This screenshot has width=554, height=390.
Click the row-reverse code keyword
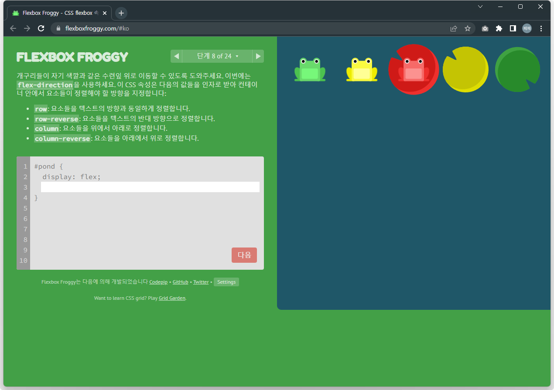pos(56,119)
